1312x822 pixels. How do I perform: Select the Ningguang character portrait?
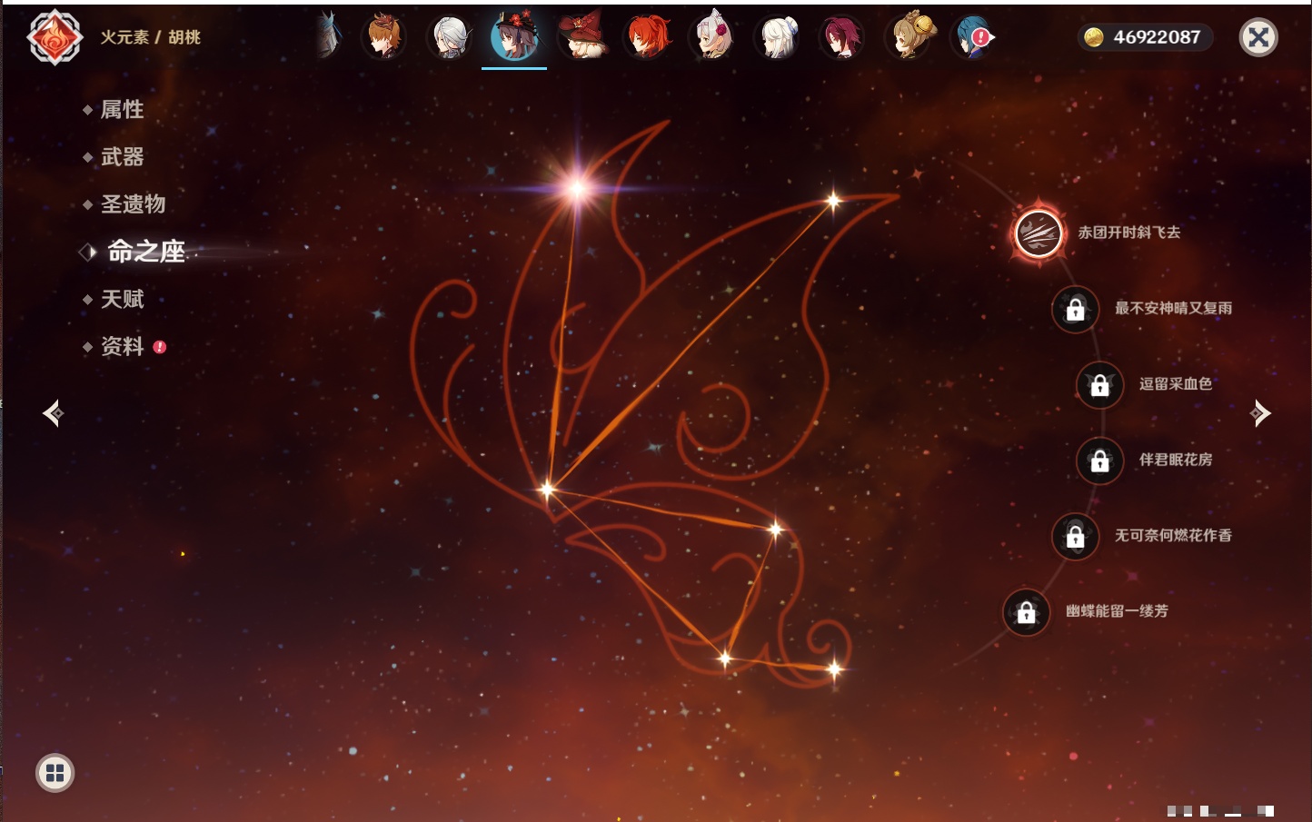tap(712, 37)
